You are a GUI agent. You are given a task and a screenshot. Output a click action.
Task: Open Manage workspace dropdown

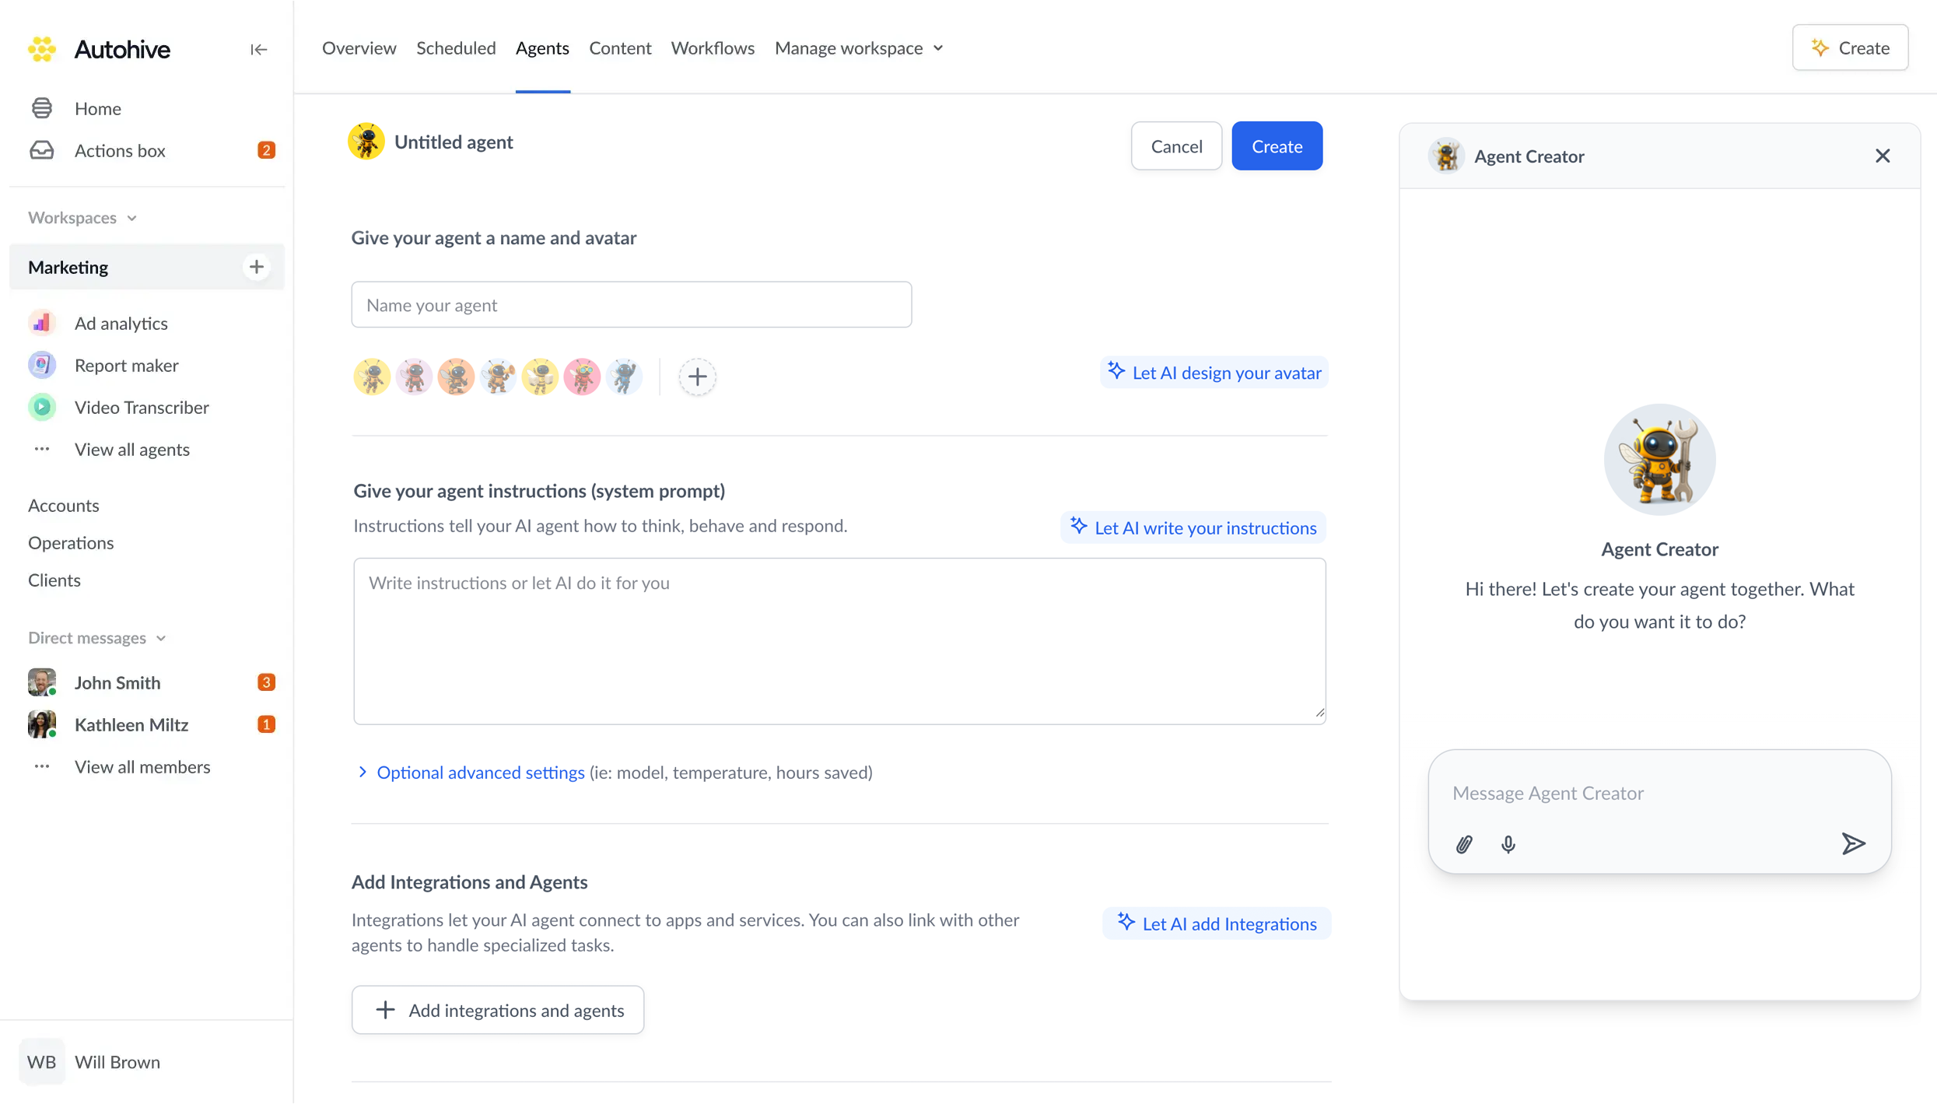pyautogui.click(x=859, y=48)
